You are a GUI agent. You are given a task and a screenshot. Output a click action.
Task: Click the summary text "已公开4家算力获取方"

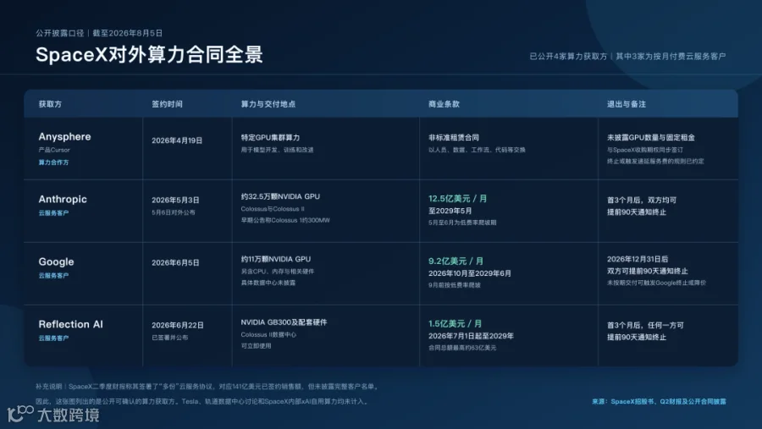(x=568, y=57)
